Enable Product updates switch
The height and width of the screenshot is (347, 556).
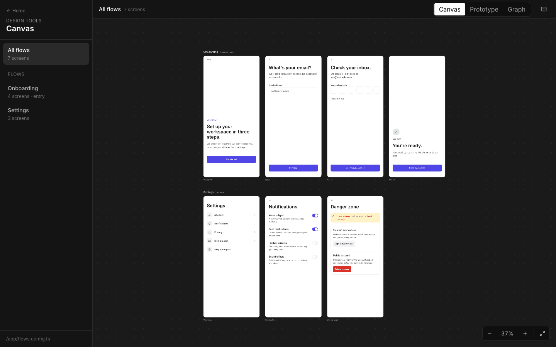pyautogui.click(x=315, y=243)
